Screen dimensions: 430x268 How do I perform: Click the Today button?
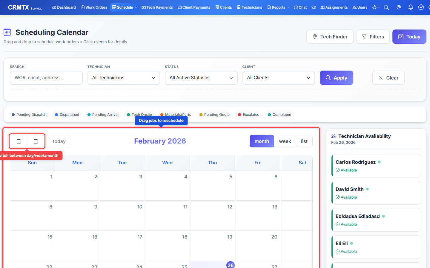(409, 36)
